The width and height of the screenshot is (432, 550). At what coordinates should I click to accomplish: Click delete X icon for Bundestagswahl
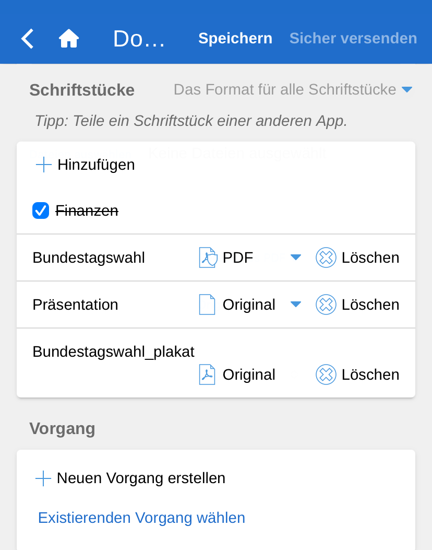click(x=326, y=258)
